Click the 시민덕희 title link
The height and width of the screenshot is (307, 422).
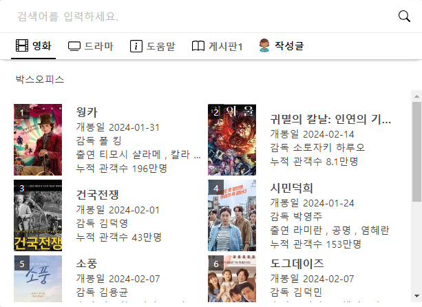[x=291, y=188]
